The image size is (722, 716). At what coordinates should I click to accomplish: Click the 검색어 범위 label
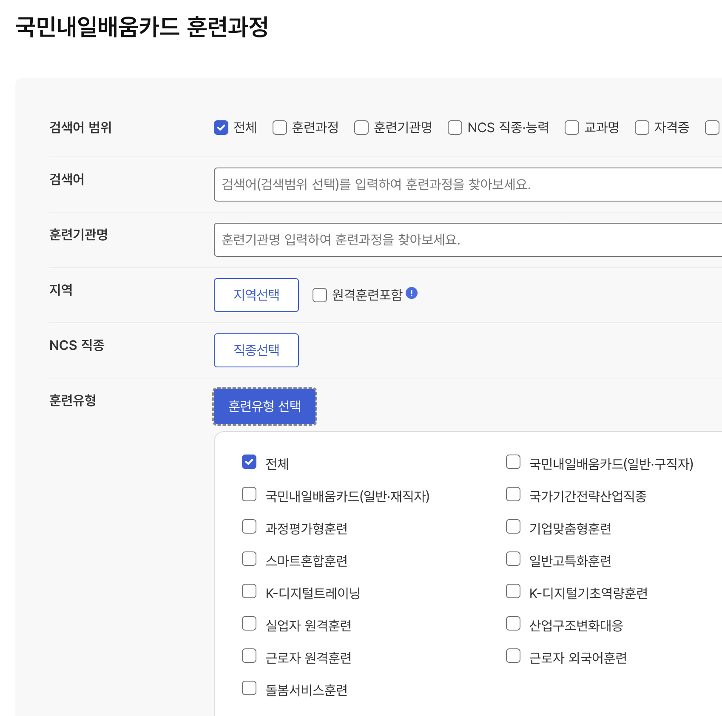[80, 128]
